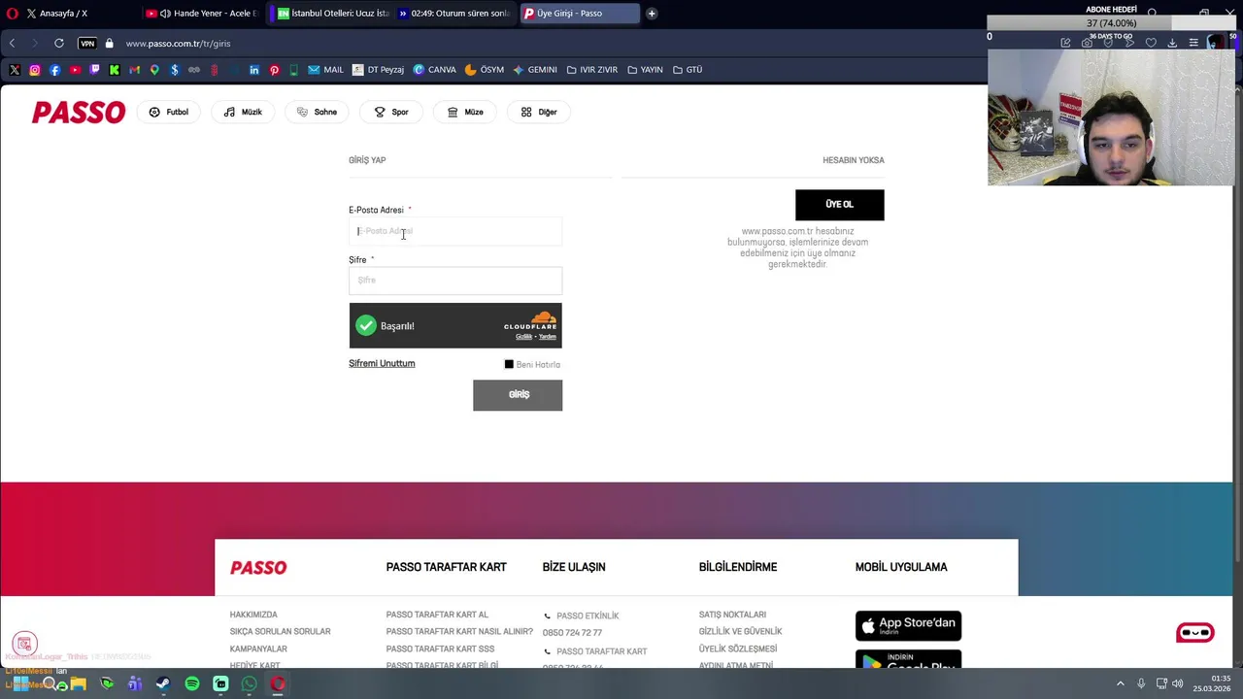Open PASSO TARAFTAR KART AL link
The width and height of the screenshot is (1243, 699).
click(437, 615)
